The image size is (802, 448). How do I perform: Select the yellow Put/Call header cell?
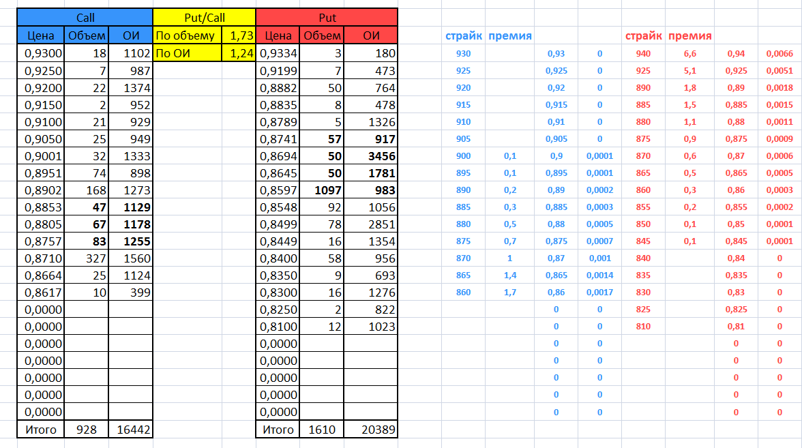coord(204,18)
